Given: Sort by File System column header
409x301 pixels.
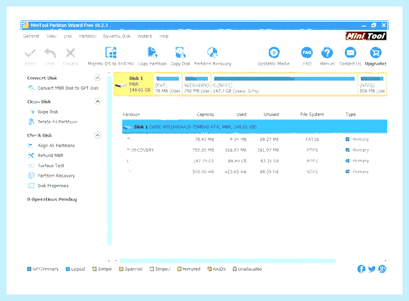Looking at the screenshot, I should click(312, 114).
